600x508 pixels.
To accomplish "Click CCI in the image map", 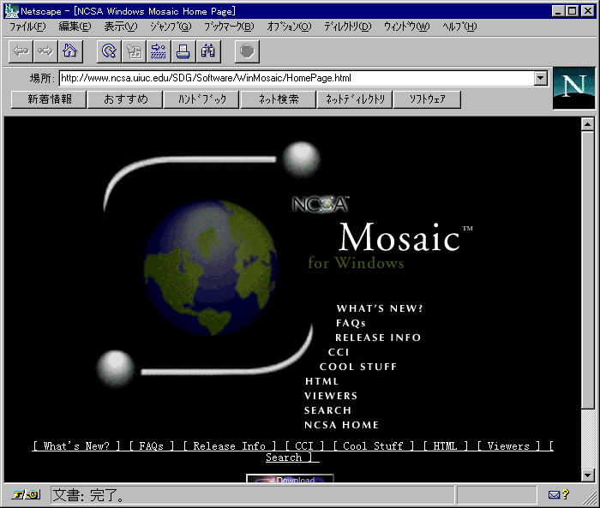I will (x=339, y=352).
